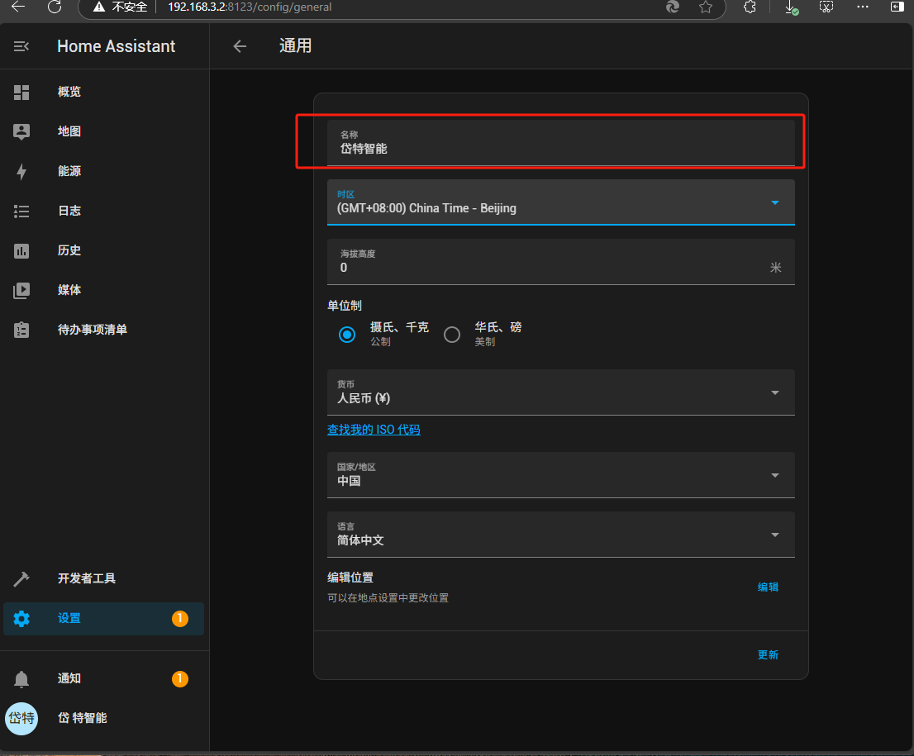This screenshot has height=756, width=914.
Task: Click the 通知 notification bell icon
Action: pyautogui.click(x=21, y=678)
